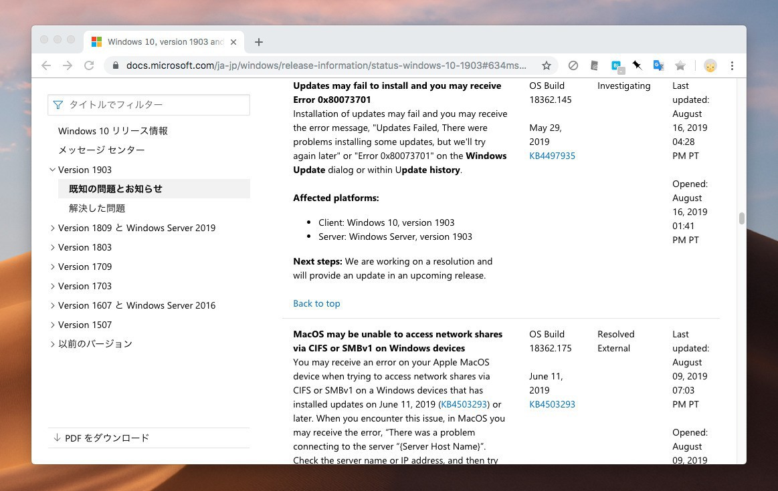View site security lock info
778x491 pixels.
pyautogui.click(x=116, y=65)
